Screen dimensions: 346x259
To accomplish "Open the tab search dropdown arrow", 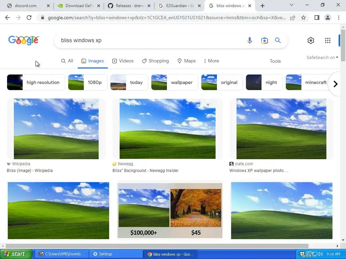I will coord(291,5).
